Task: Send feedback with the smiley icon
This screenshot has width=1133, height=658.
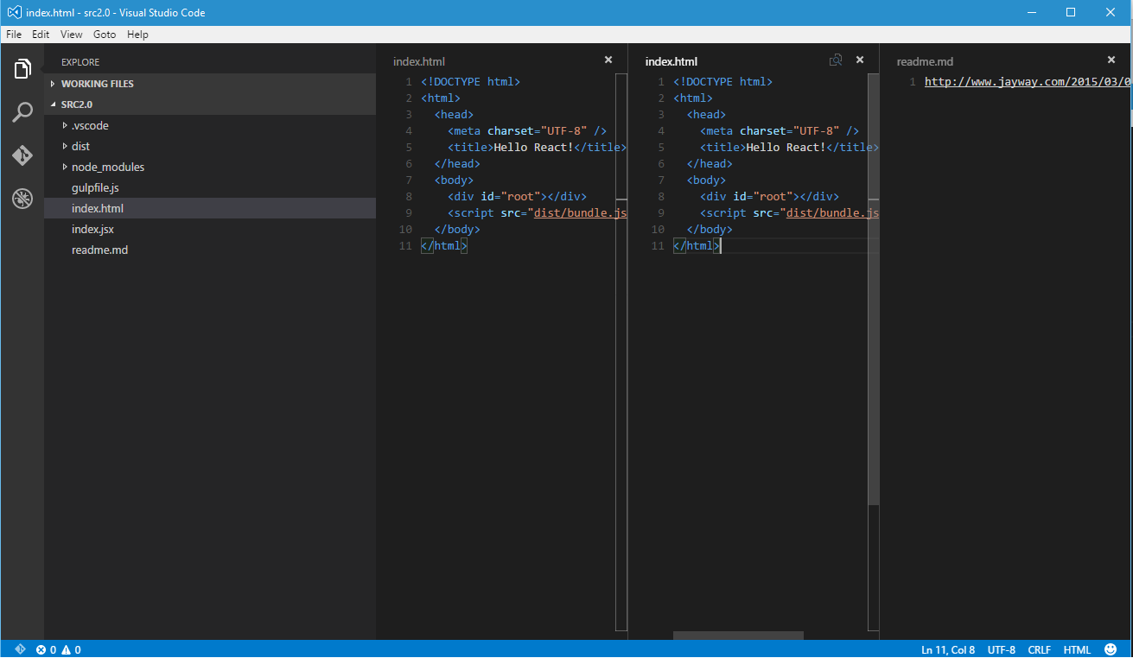Action: coord(1111,649)
